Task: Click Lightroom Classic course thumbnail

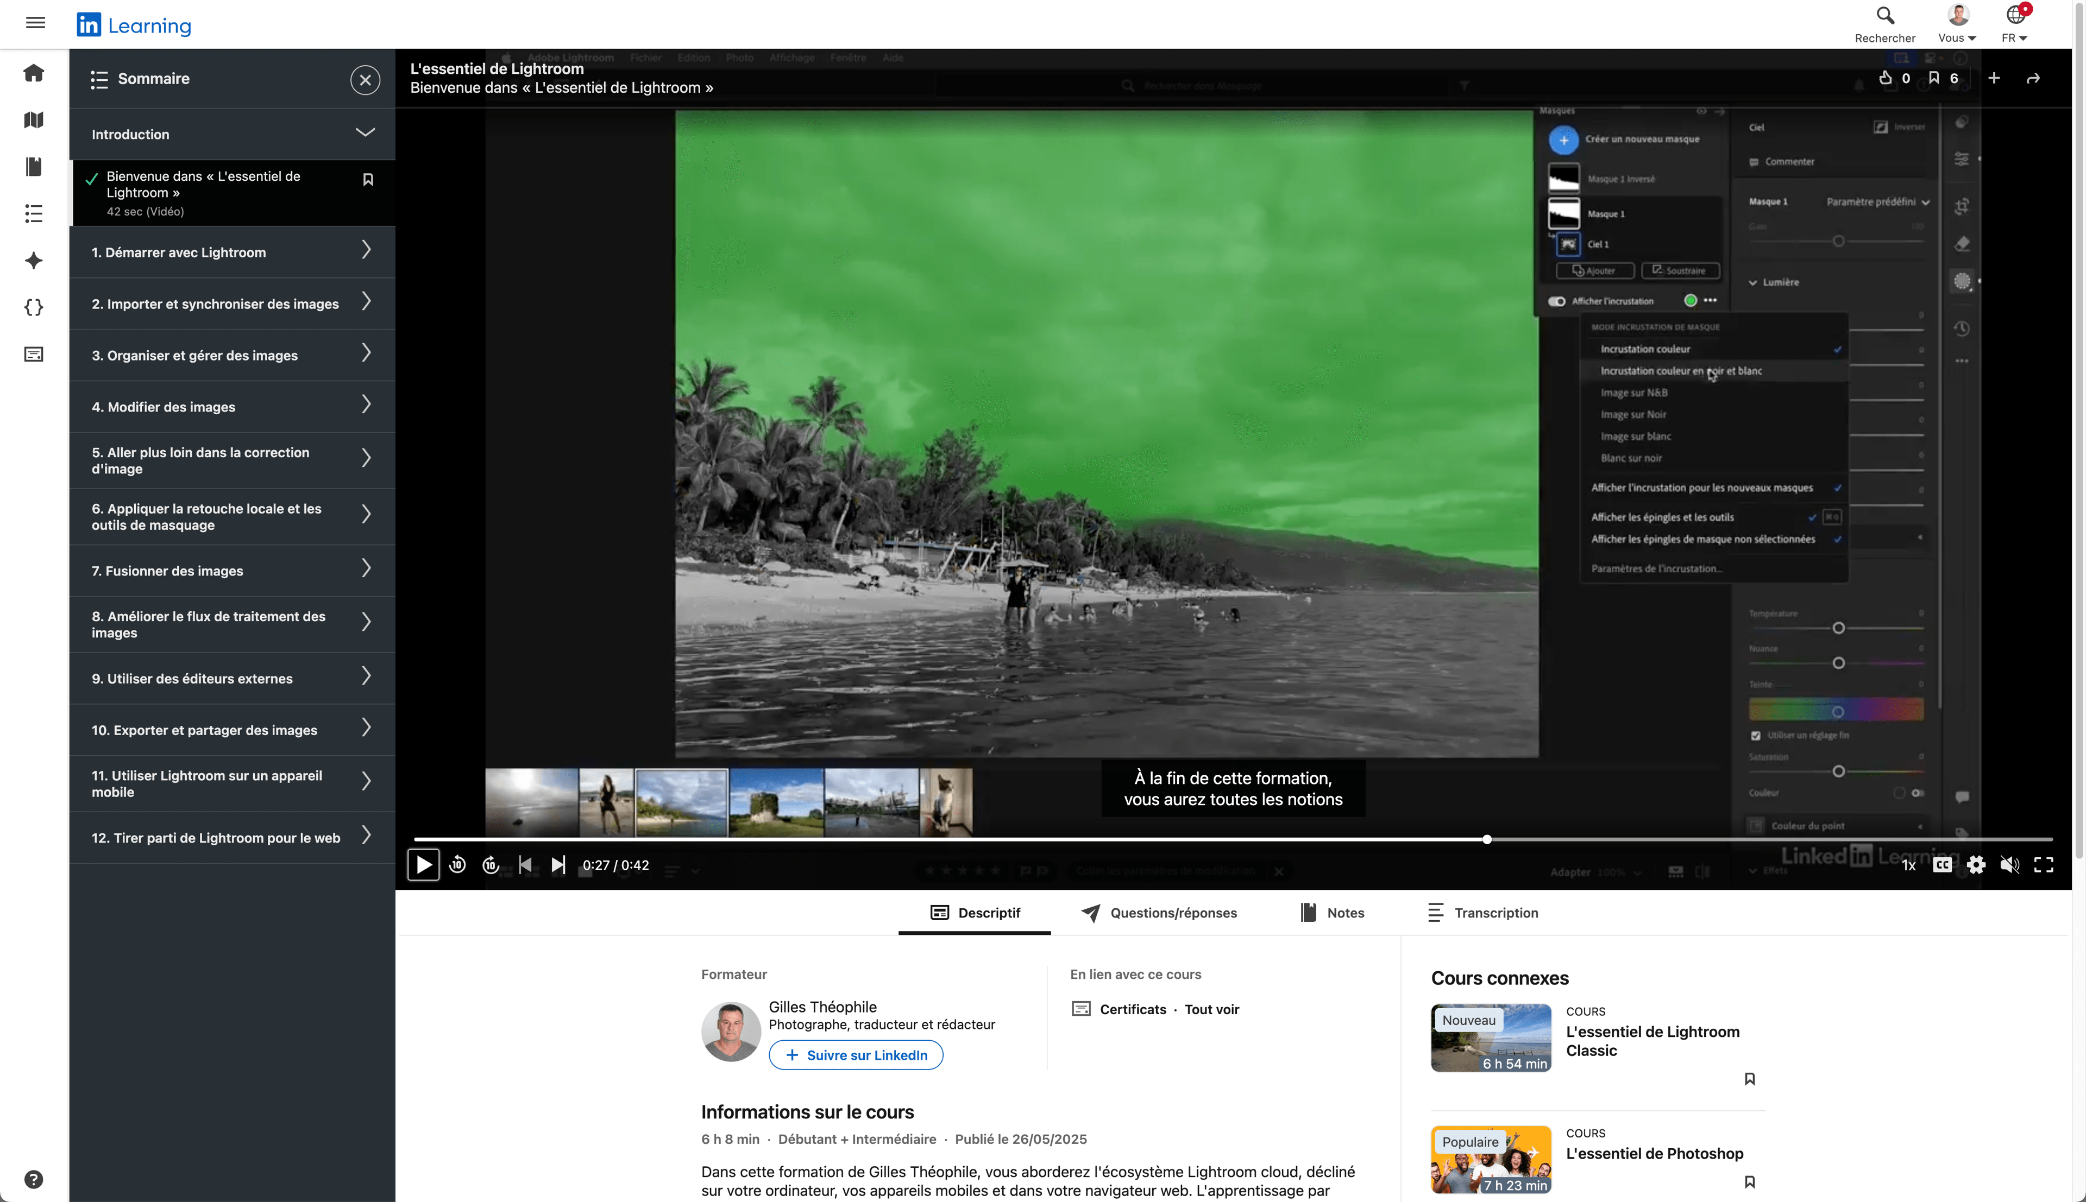Action: click(x=1491, y=1037)
